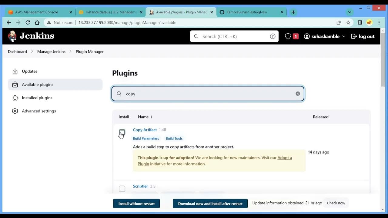Click the Advanced settings gear icon
Viewport: 388px width, 218px height.
pyautogui.click(x=15, y=111)
